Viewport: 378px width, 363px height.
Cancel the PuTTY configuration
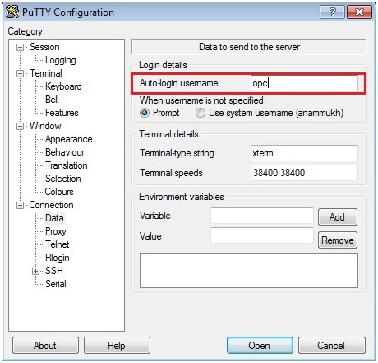pos(331,346)
